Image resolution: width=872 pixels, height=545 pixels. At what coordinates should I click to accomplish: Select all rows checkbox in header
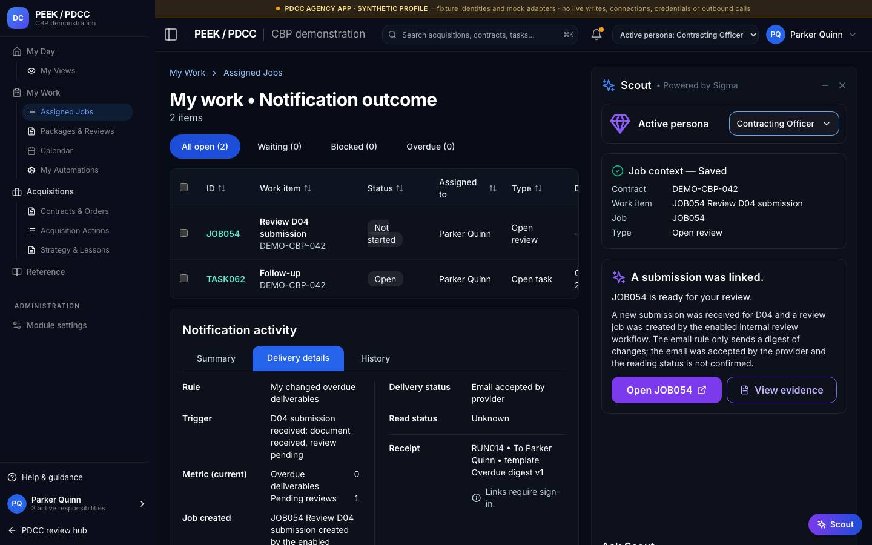click(x=184, y=188)
